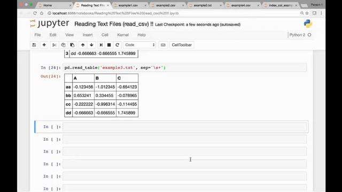Close the Reading Text Files tab

coord(108,5)
